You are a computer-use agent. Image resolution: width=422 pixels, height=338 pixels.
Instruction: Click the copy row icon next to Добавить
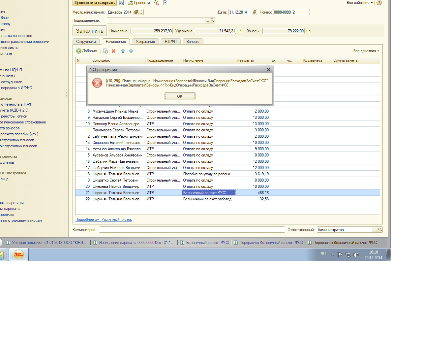[105, 51]
